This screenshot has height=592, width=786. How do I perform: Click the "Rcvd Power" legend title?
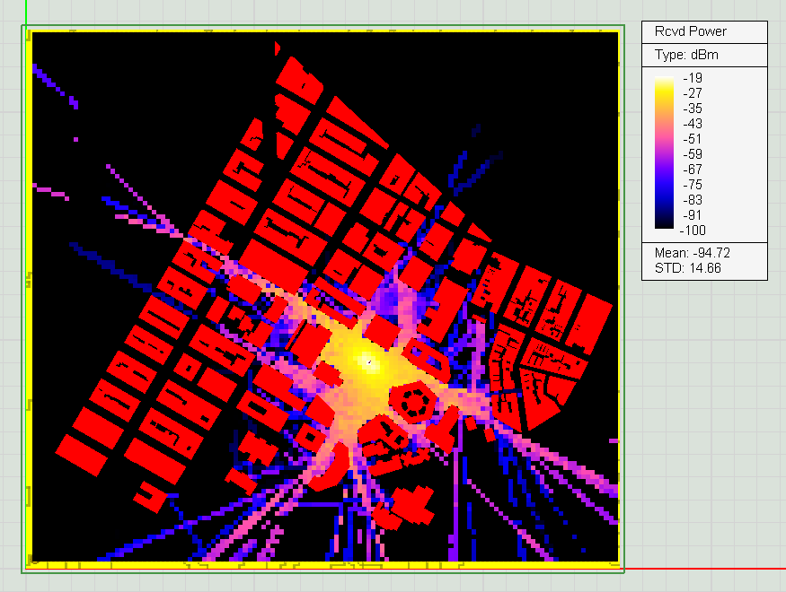pos(690,31)
